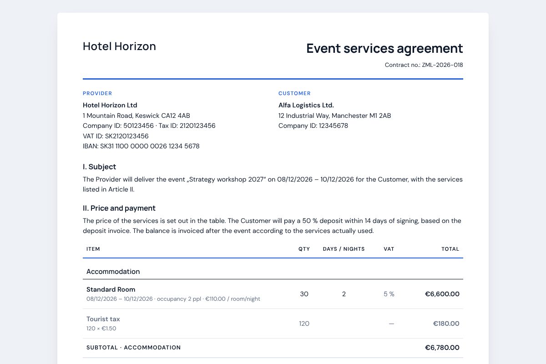The height and width of the screenshot is (364, 546).
Task: Select the VAT ID SK2120123456 line
Action: (x=116, y=136)
